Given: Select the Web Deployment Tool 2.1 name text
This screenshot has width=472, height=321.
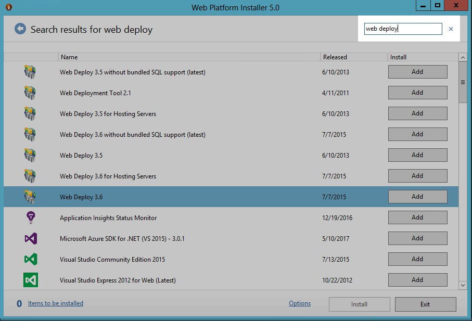Looking at the screenshot, I should click(x=95, y=93).
